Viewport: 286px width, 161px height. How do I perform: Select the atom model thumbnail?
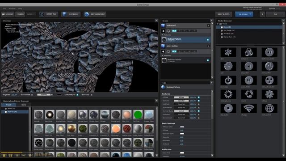point(228,52)
